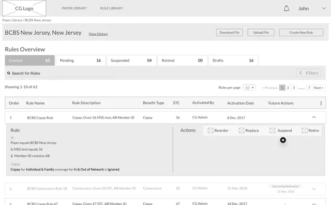Switch to Current rules tab
Screen dimensions: 331x205
pos(30,61)
